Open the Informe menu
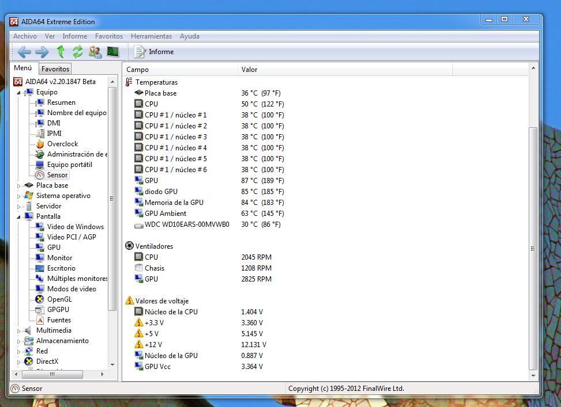This screenshot has height=407, width=561. (75, 36)
